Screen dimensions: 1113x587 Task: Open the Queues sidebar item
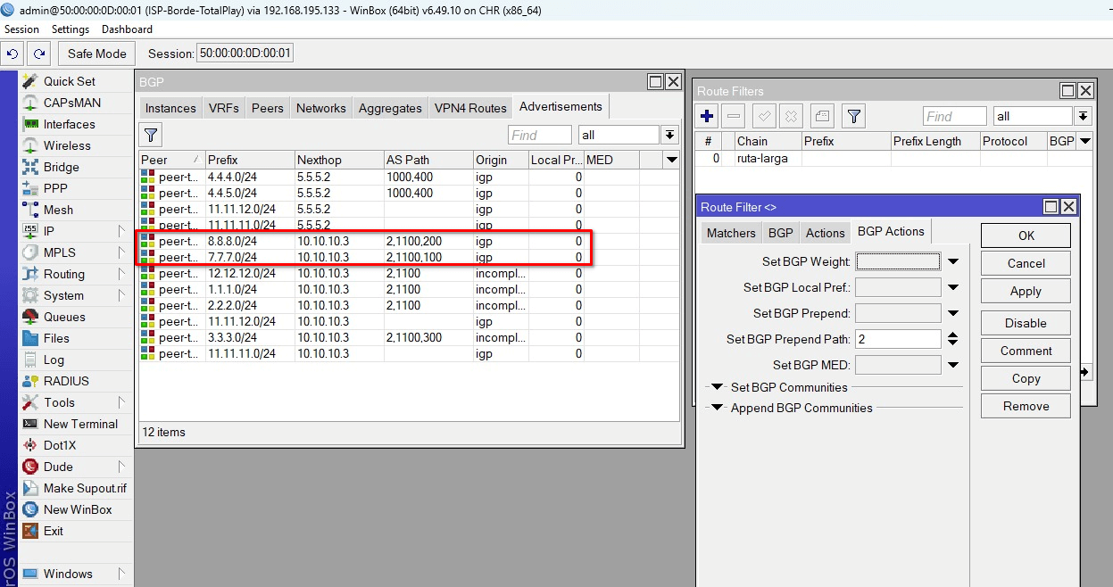(64, 317)
